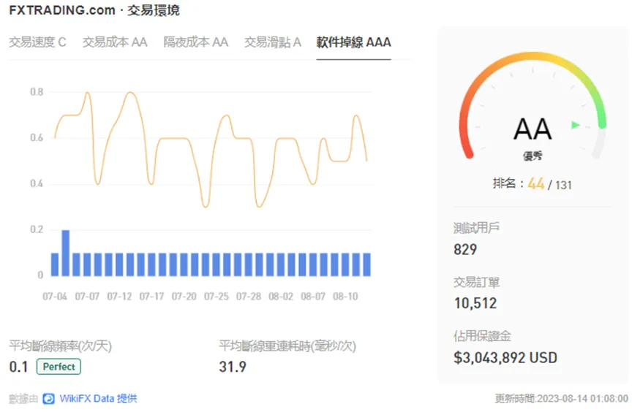Click the 測試用戶 value 829
This screenshot has width=632, height=412.
click(465, 249)
